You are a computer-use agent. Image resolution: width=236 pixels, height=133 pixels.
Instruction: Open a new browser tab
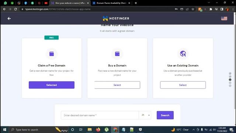136,3
